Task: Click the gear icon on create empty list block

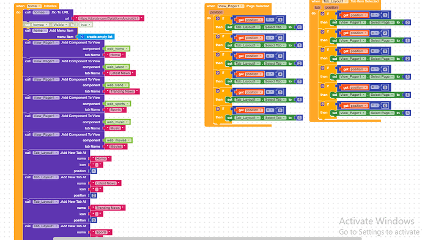Action: 83,37
